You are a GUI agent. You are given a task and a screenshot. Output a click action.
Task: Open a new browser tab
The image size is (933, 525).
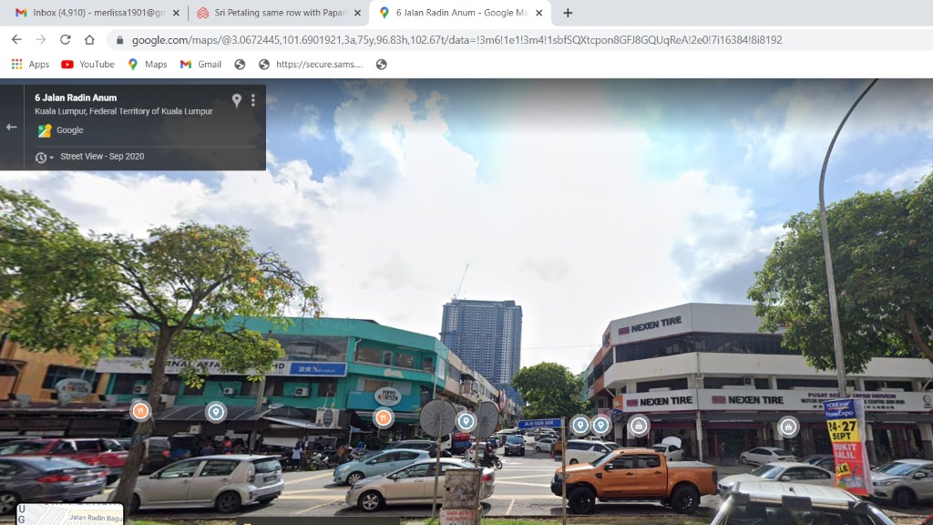[569, 13]
